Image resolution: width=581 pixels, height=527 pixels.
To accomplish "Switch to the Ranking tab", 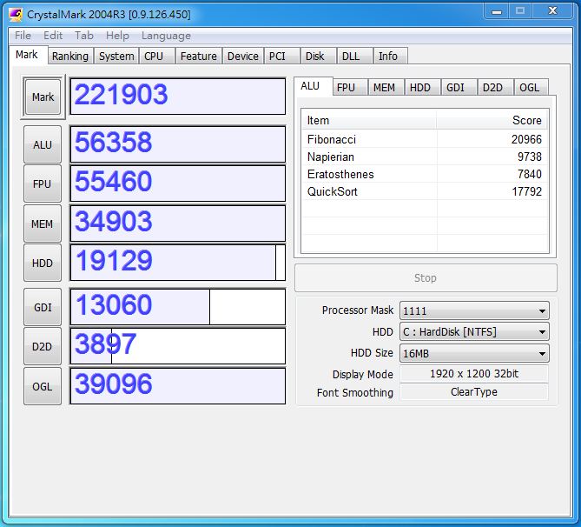I will [69, 56].
